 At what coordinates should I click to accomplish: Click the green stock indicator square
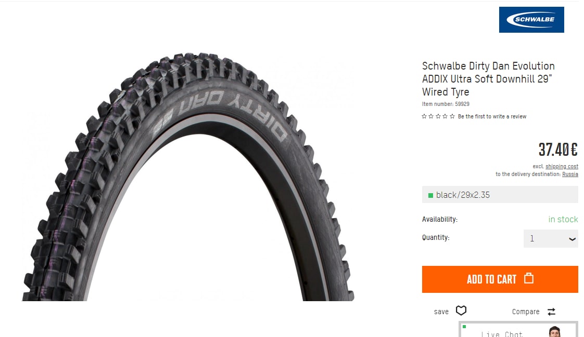[x=430, y=195]
